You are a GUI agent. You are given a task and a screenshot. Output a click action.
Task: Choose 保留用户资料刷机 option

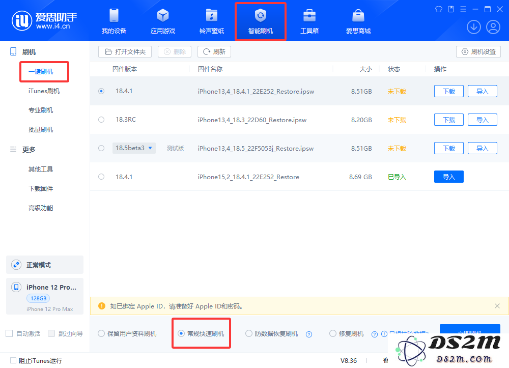point(127,333)
